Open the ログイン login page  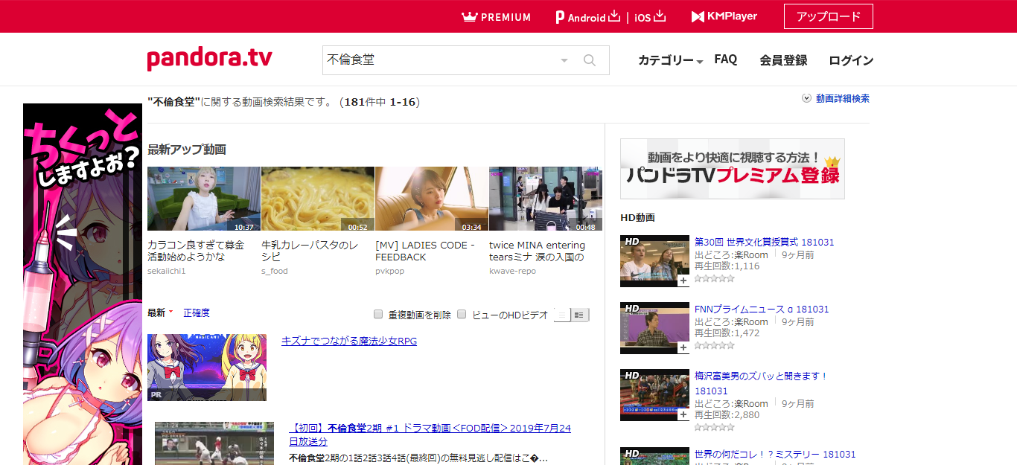tap(851, 60)
